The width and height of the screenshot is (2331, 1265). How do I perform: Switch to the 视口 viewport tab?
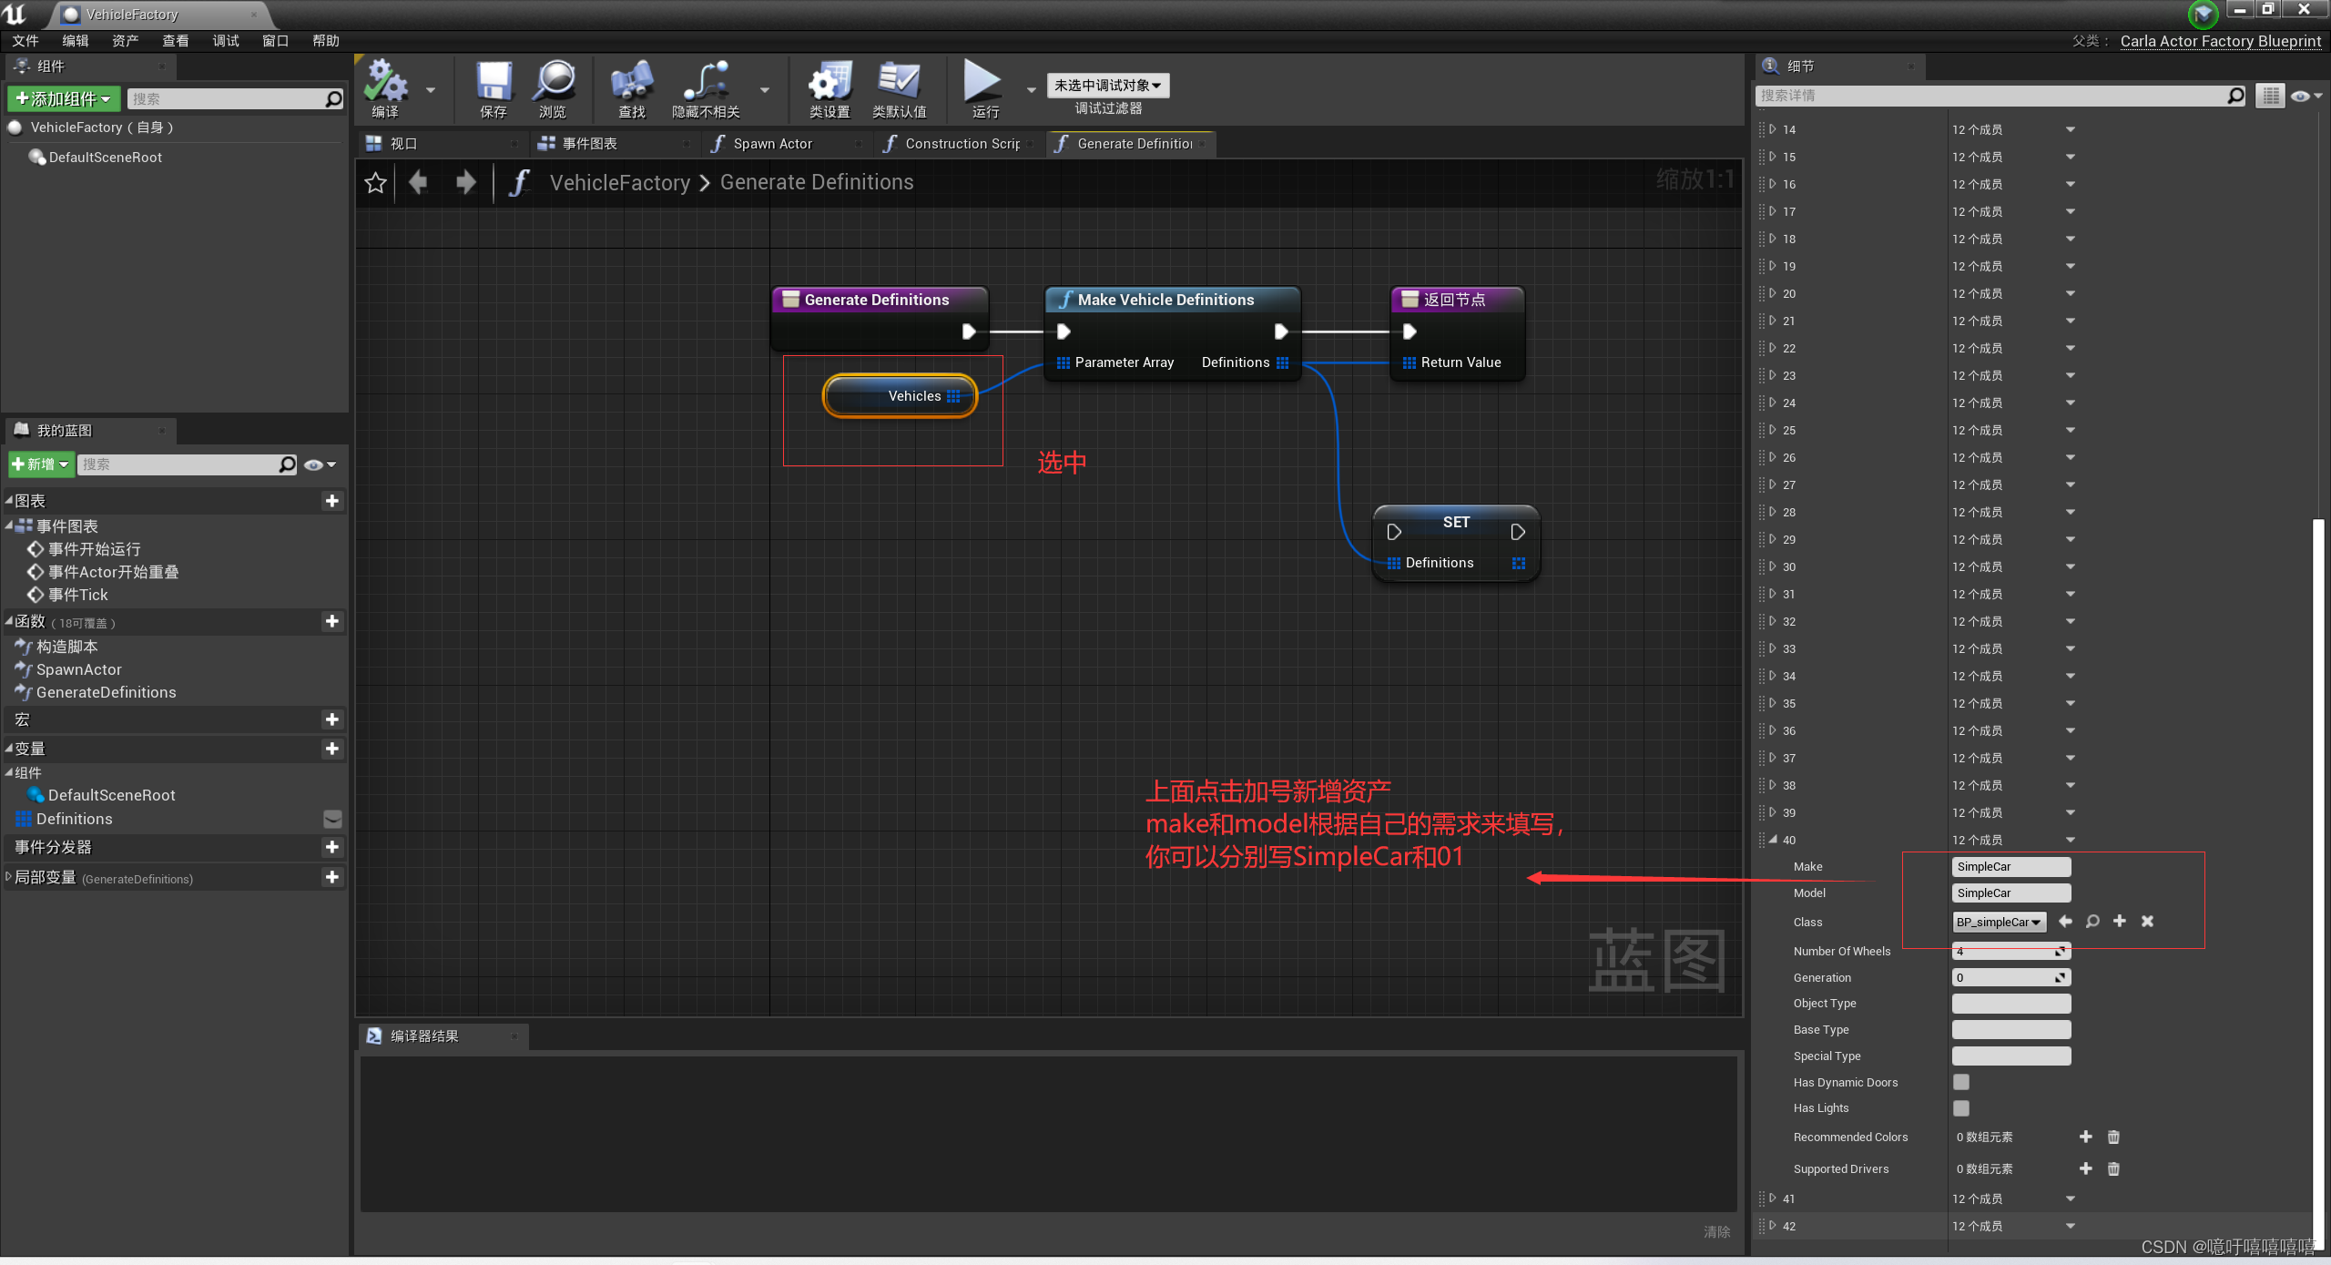pos(403,144)
